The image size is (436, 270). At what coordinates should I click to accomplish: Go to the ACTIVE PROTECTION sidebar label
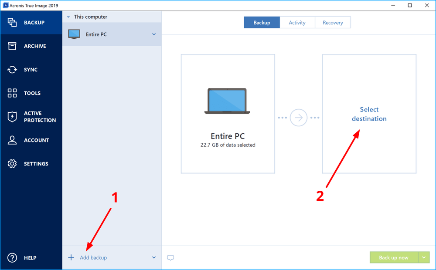40,117
